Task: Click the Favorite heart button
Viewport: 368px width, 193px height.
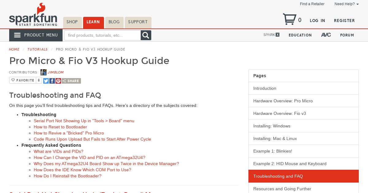Action: [x=22, y=80]
